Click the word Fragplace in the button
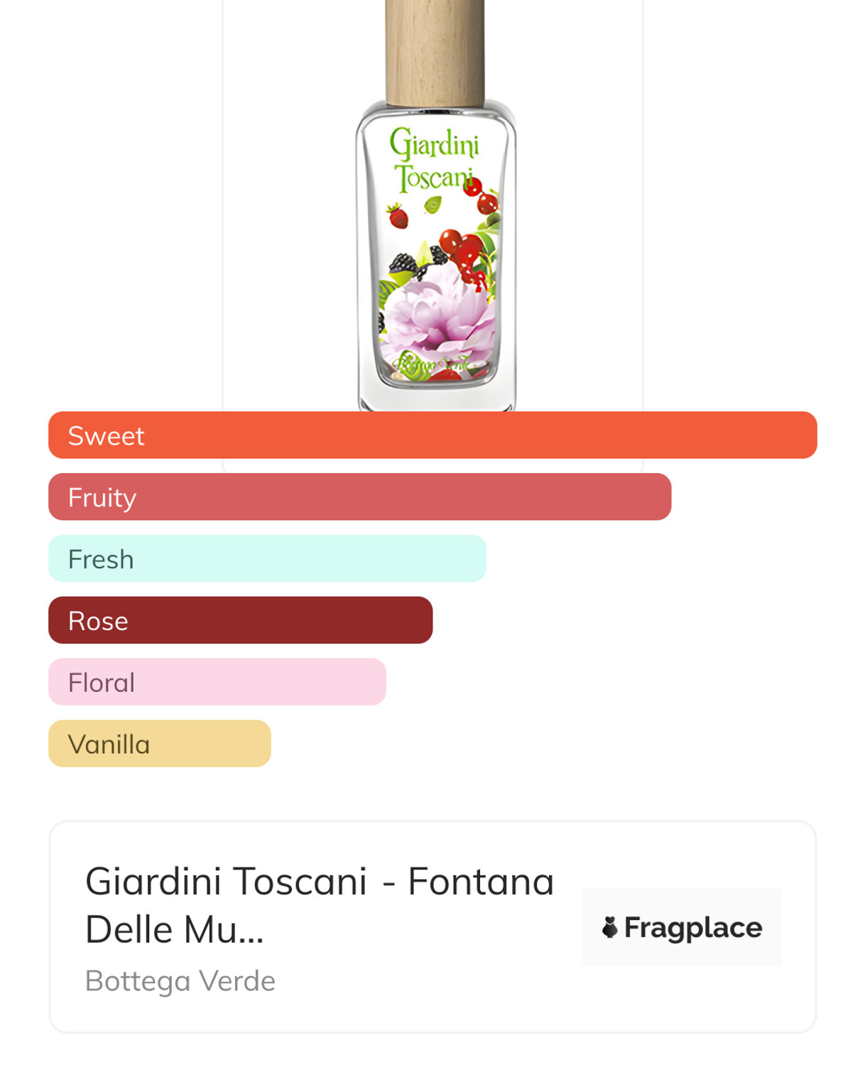The width and height of the screenshot is (865, 1082). 692,927
